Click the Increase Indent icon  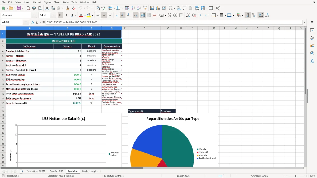[x=201, y=15]
